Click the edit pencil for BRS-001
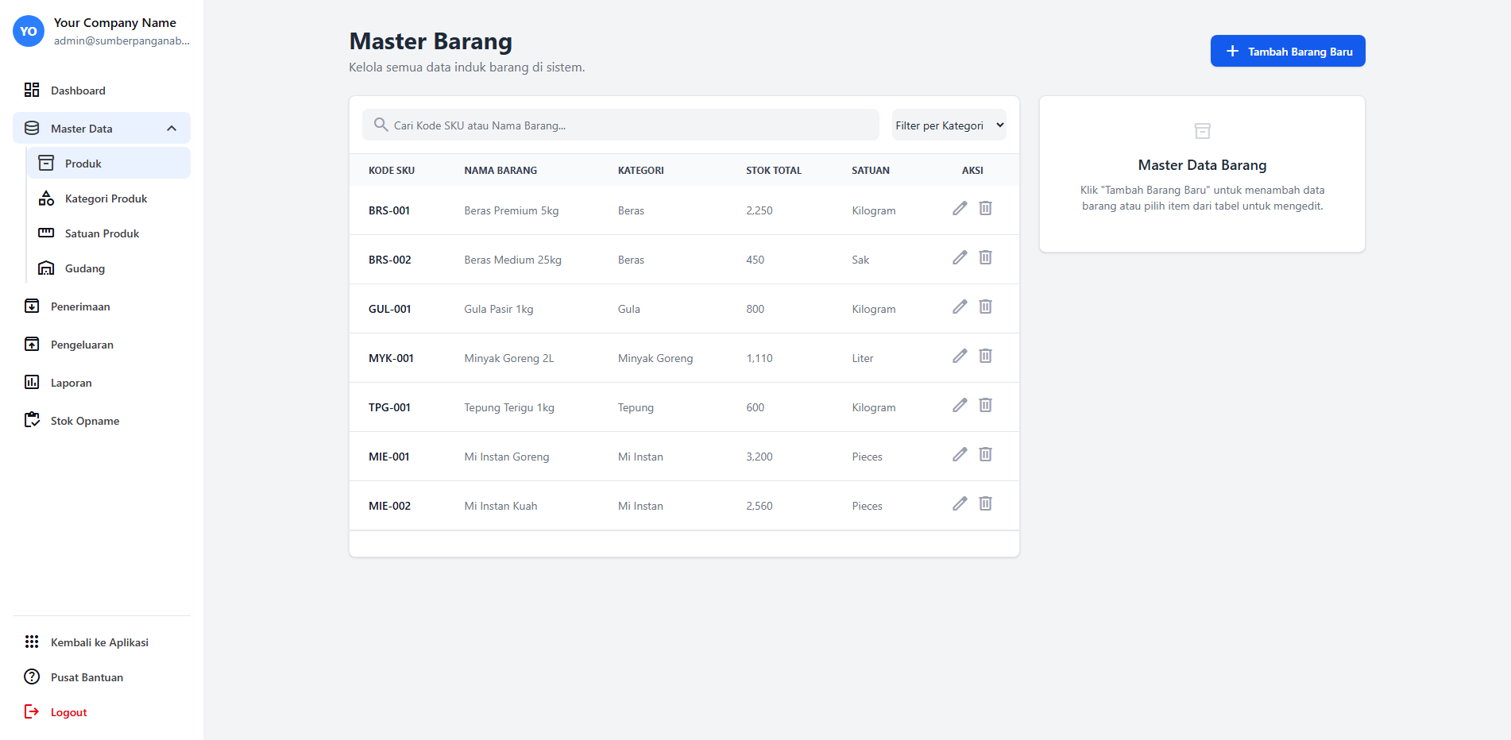The image size is (1511, 740). [x=960, y=208]
